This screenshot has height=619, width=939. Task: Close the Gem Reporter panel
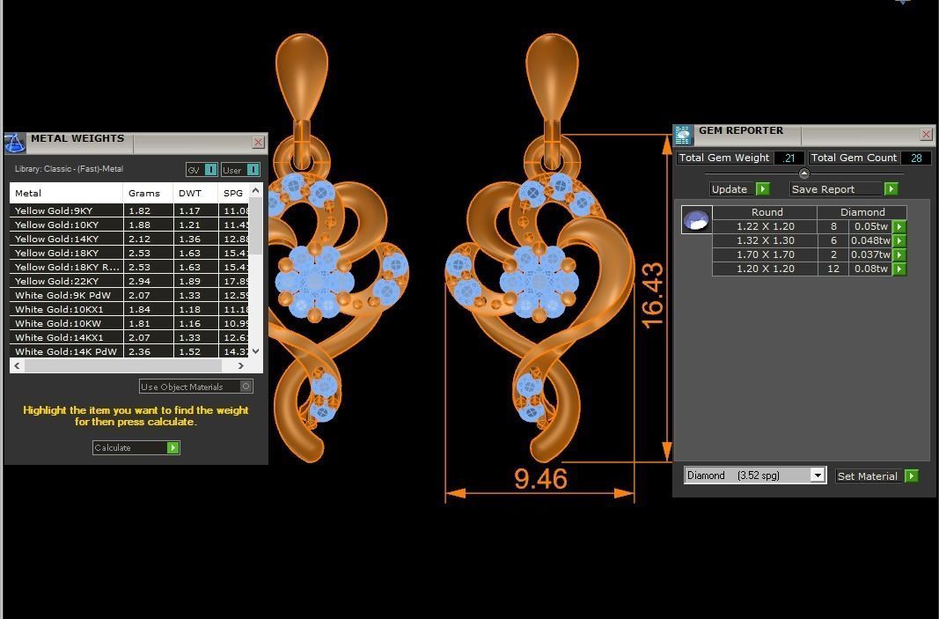926,134
